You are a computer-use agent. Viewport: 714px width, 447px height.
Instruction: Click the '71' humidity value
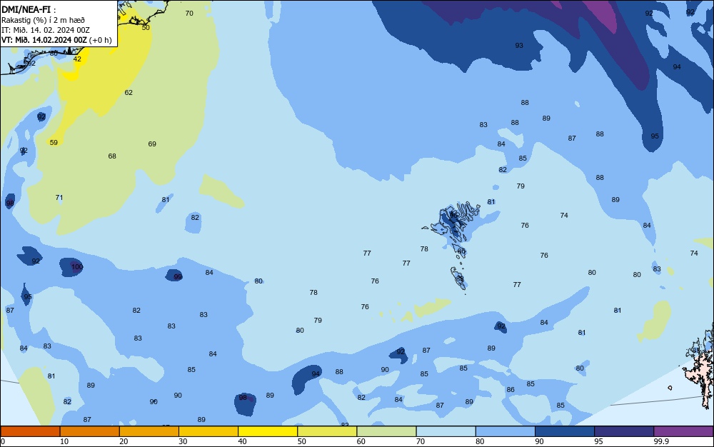click(x=59, y=198)
